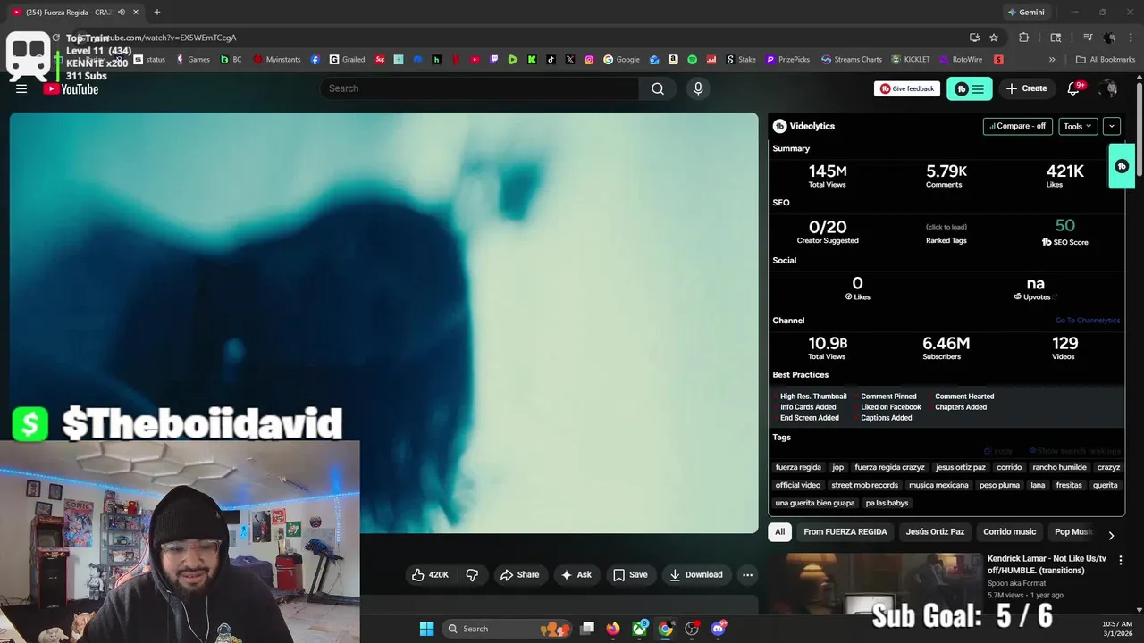This screenshot has height=643, width=1144.
Task: Start voice search with the microphone
Action: click(698, 88)
